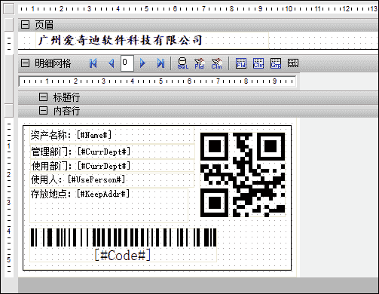
Task: Click the detail grid column ruler
Action: coord(157,81)
